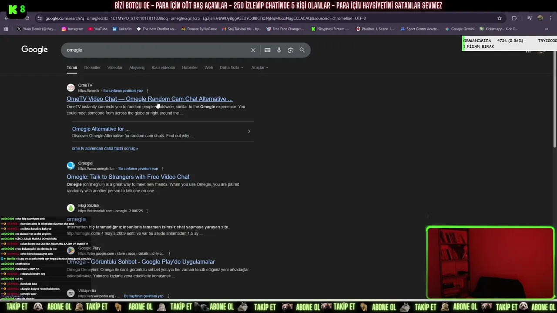The height and width of the screenshot is (313, 557).
Task: Click the Google search input field
Action: coord(157,50)
